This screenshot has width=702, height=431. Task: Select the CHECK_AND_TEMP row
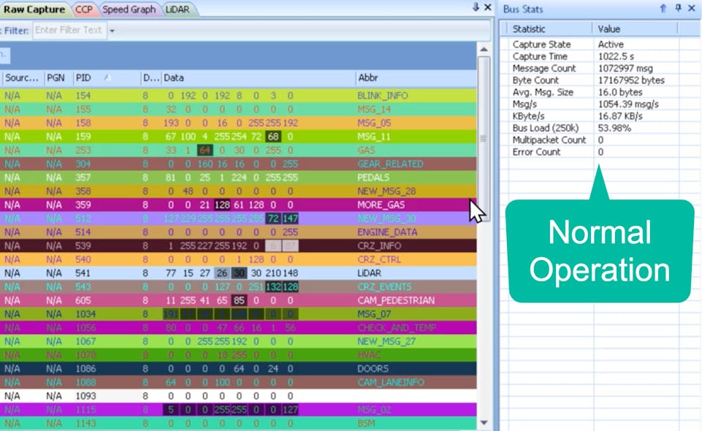click(x=238, y=327)
